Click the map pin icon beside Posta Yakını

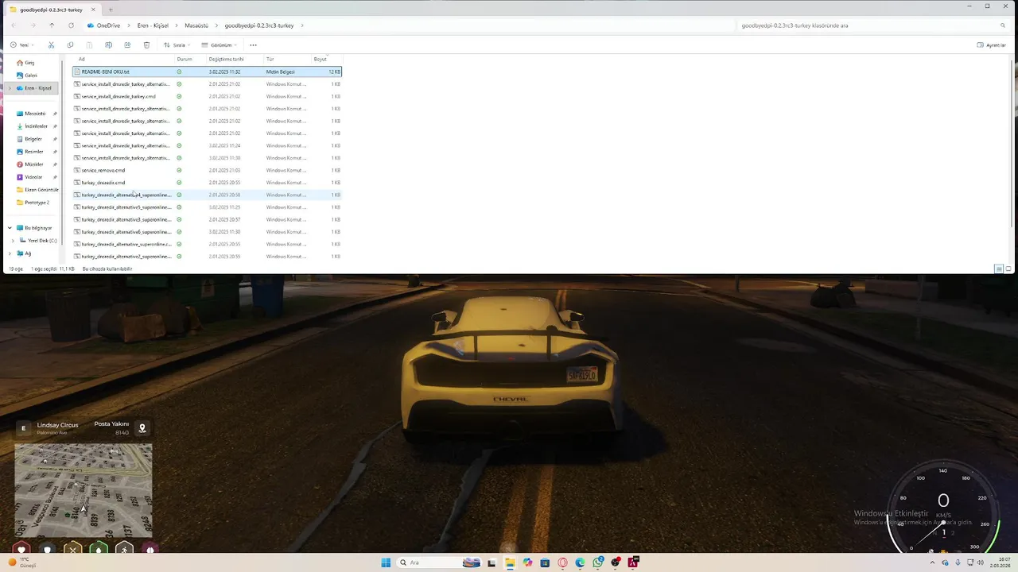pos(142,428)
